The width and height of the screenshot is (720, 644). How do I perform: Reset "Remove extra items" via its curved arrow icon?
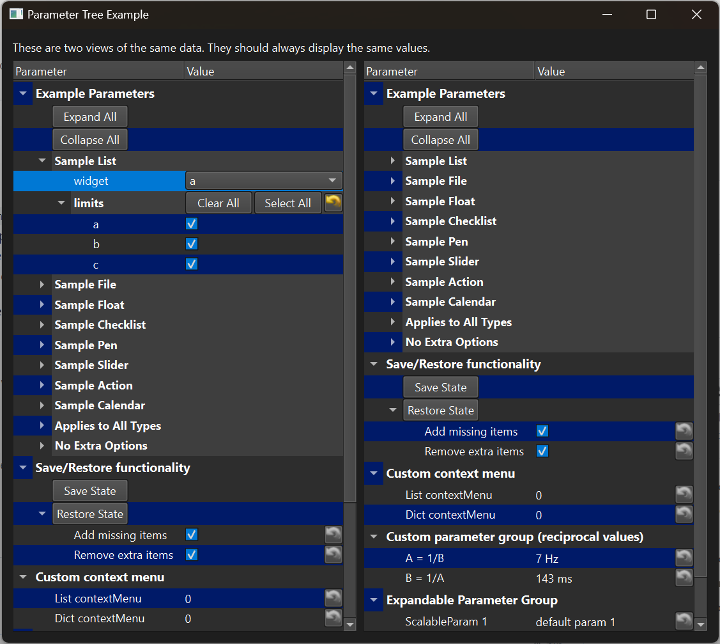click(684, 451)
